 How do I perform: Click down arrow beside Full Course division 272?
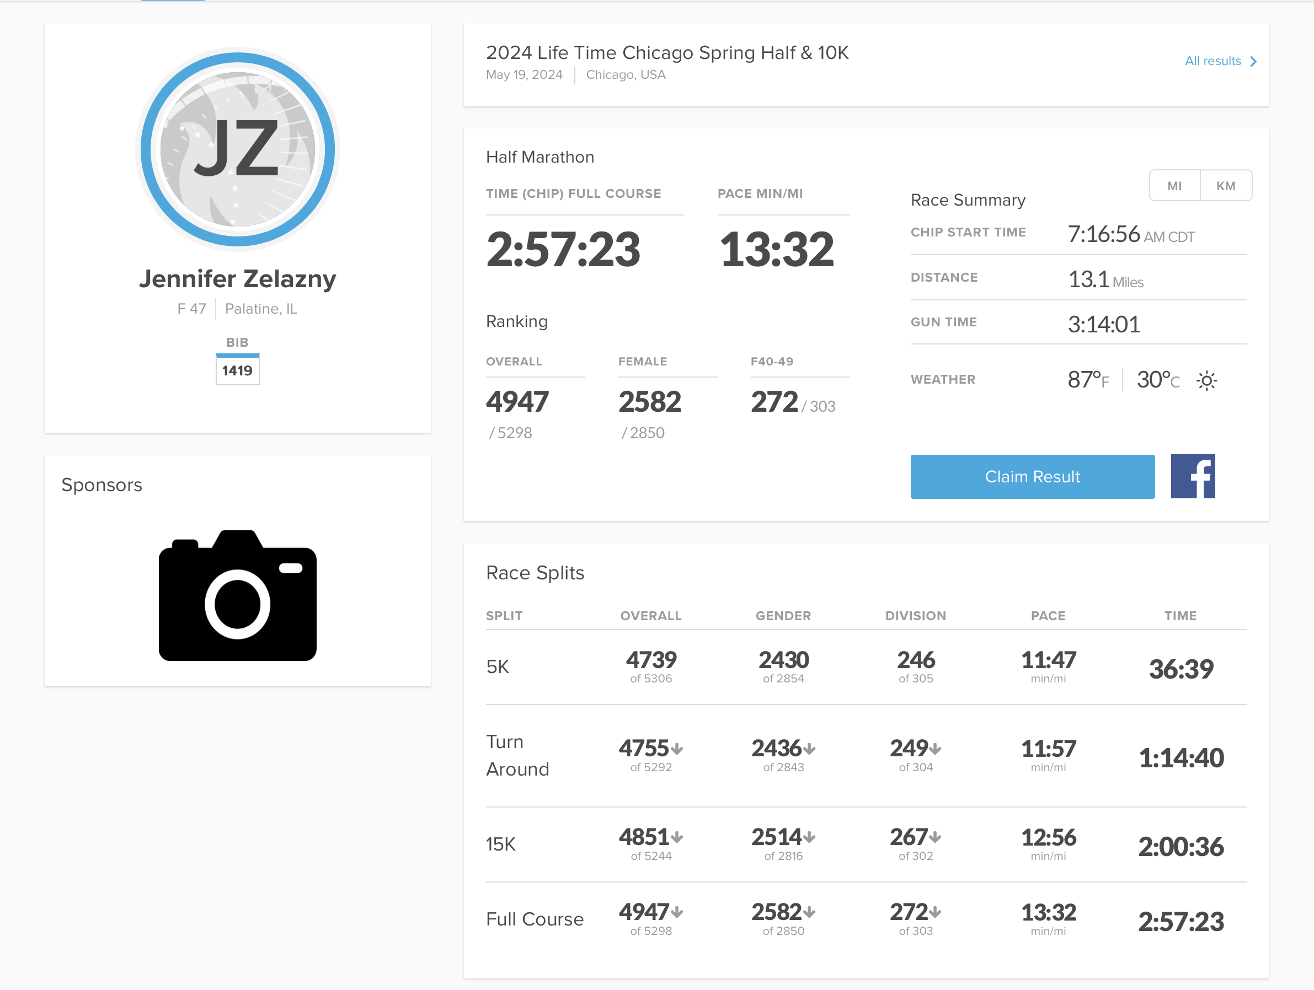pyautogui.click(x=936, y=913)
